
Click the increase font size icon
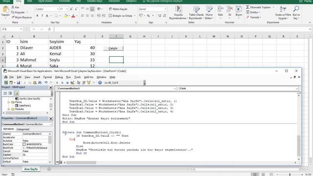coord(71,9)
